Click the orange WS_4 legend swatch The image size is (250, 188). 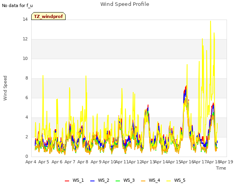pyautogui.click(x=143, y=181)
